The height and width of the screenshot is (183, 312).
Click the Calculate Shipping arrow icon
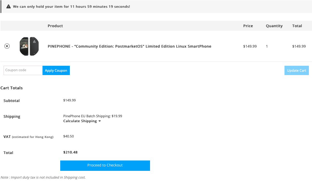(x=100, y=121)
